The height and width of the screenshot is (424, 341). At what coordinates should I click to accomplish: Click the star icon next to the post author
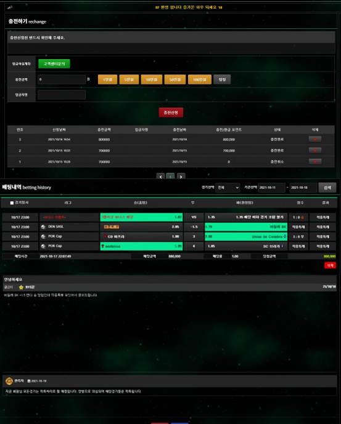coord(21,287)
